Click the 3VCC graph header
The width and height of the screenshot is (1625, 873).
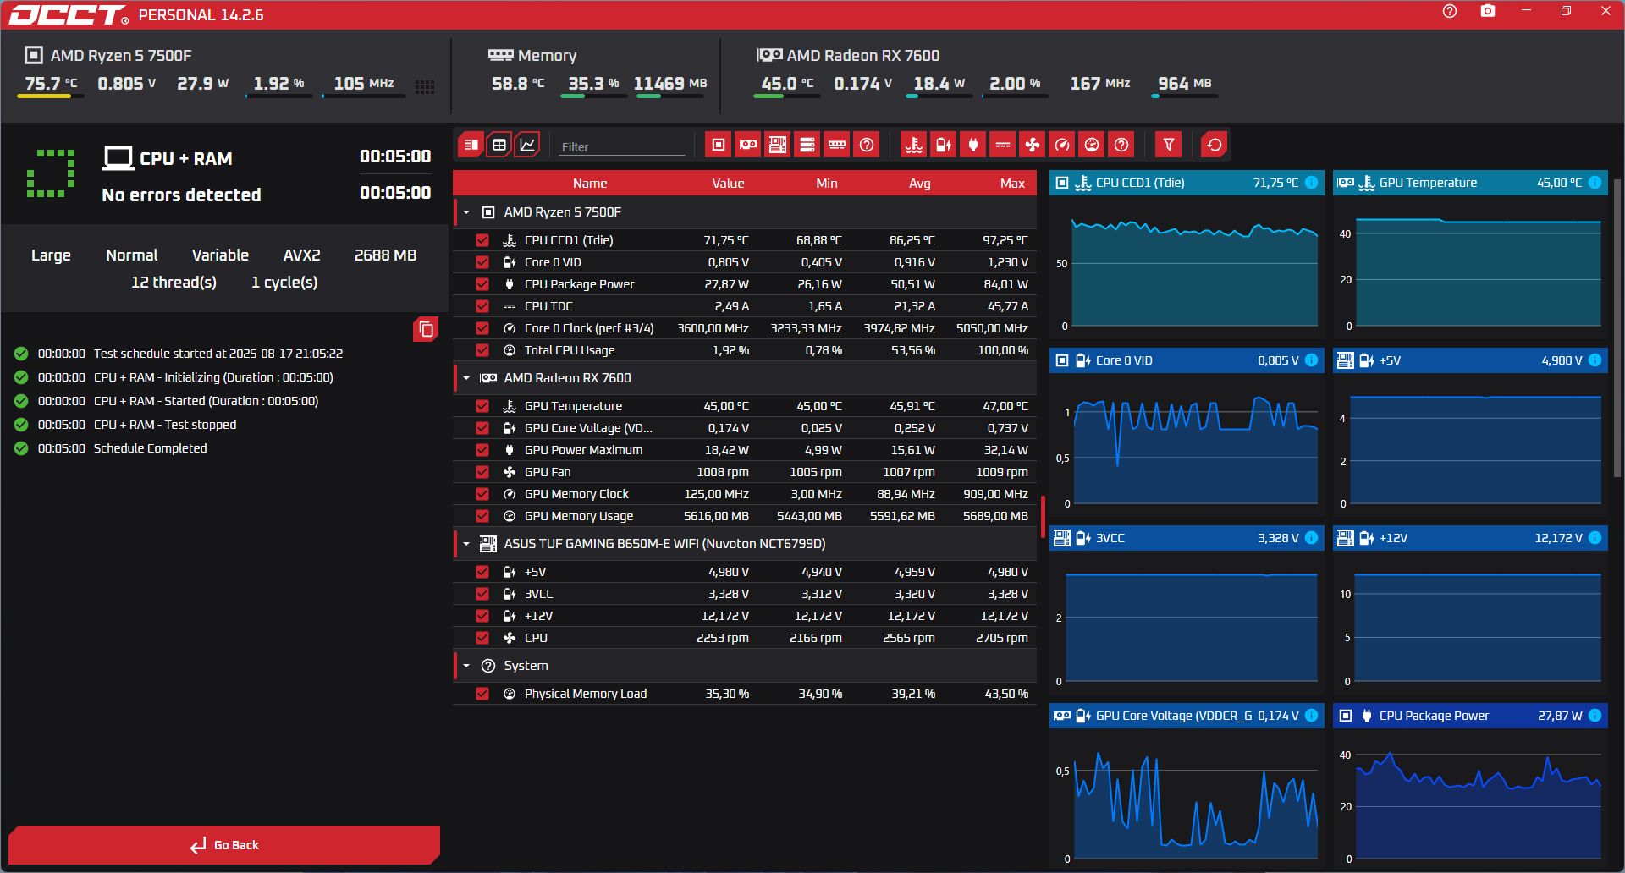(x=1187, y=538)
